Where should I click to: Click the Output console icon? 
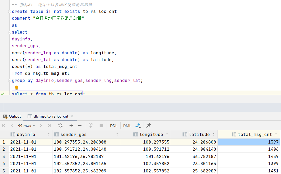(5, 117)
